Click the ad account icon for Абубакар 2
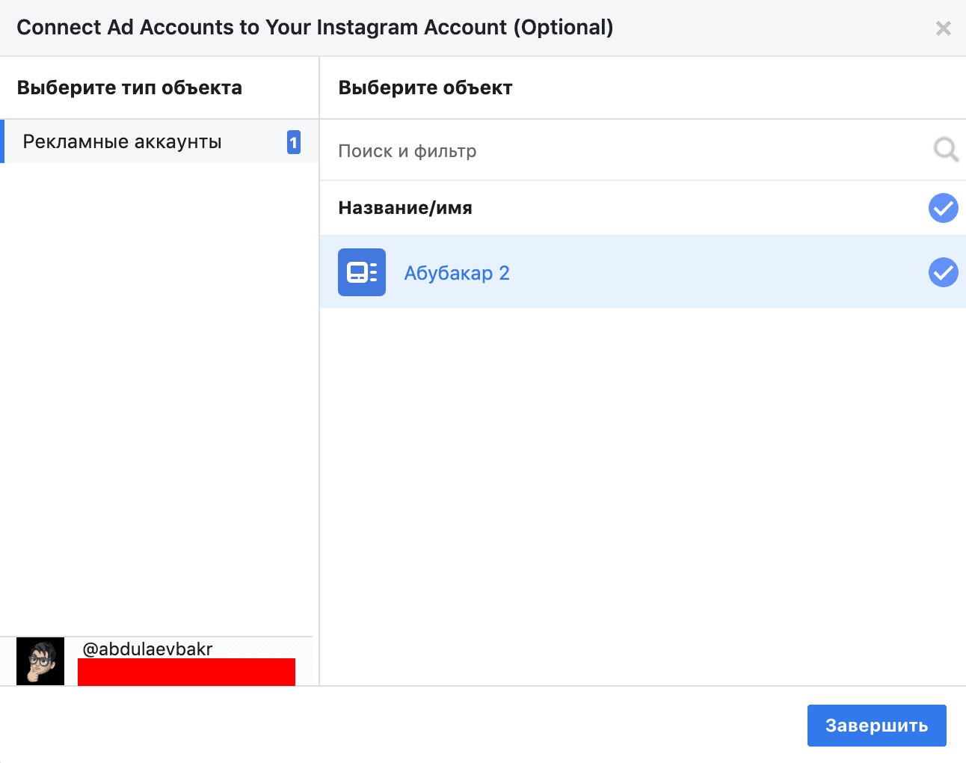The height and width of the screenshot is (763, 966). pos(362,272)
